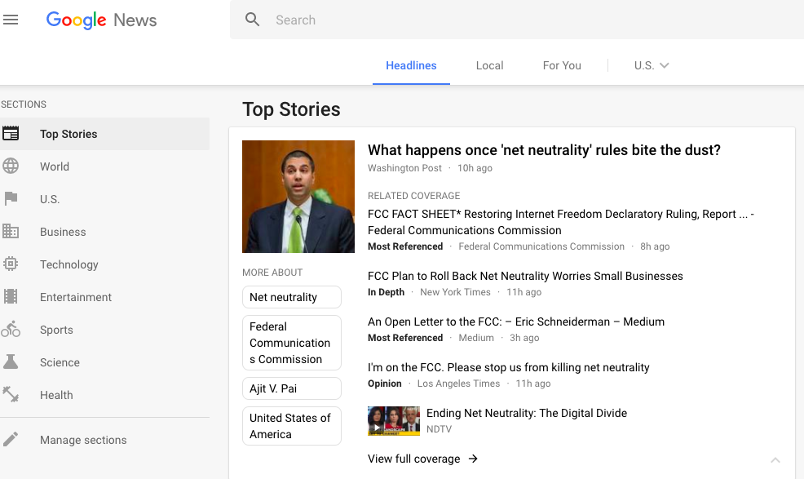Open the FCC FACT SHEET article
The image size is (804, 479).
tap(561, 222)
